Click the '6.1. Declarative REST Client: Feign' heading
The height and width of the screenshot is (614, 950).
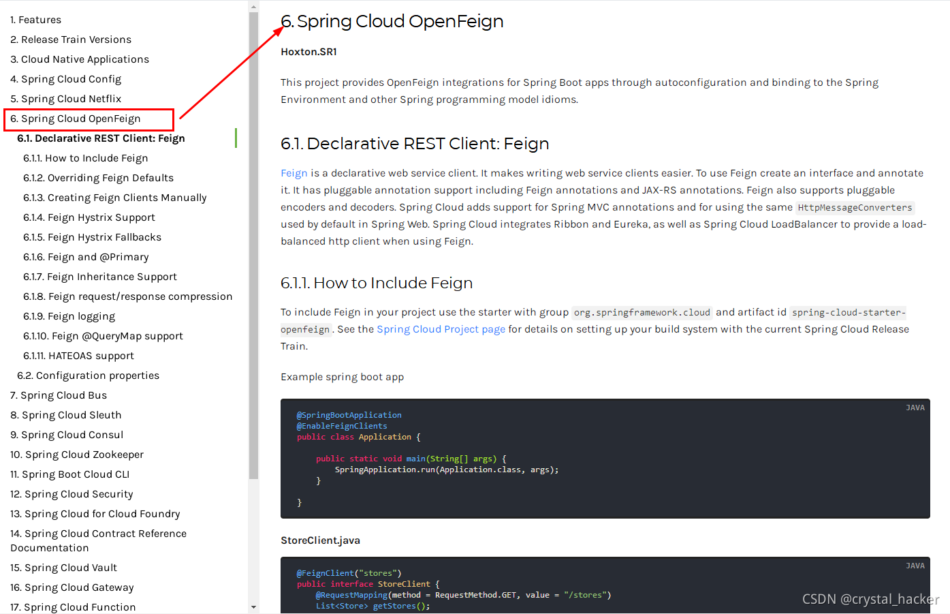pos(415,144)
